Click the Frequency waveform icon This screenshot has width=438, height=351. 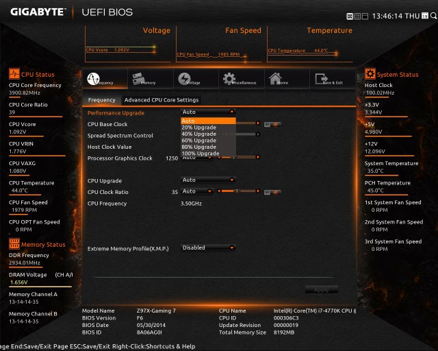93,79
